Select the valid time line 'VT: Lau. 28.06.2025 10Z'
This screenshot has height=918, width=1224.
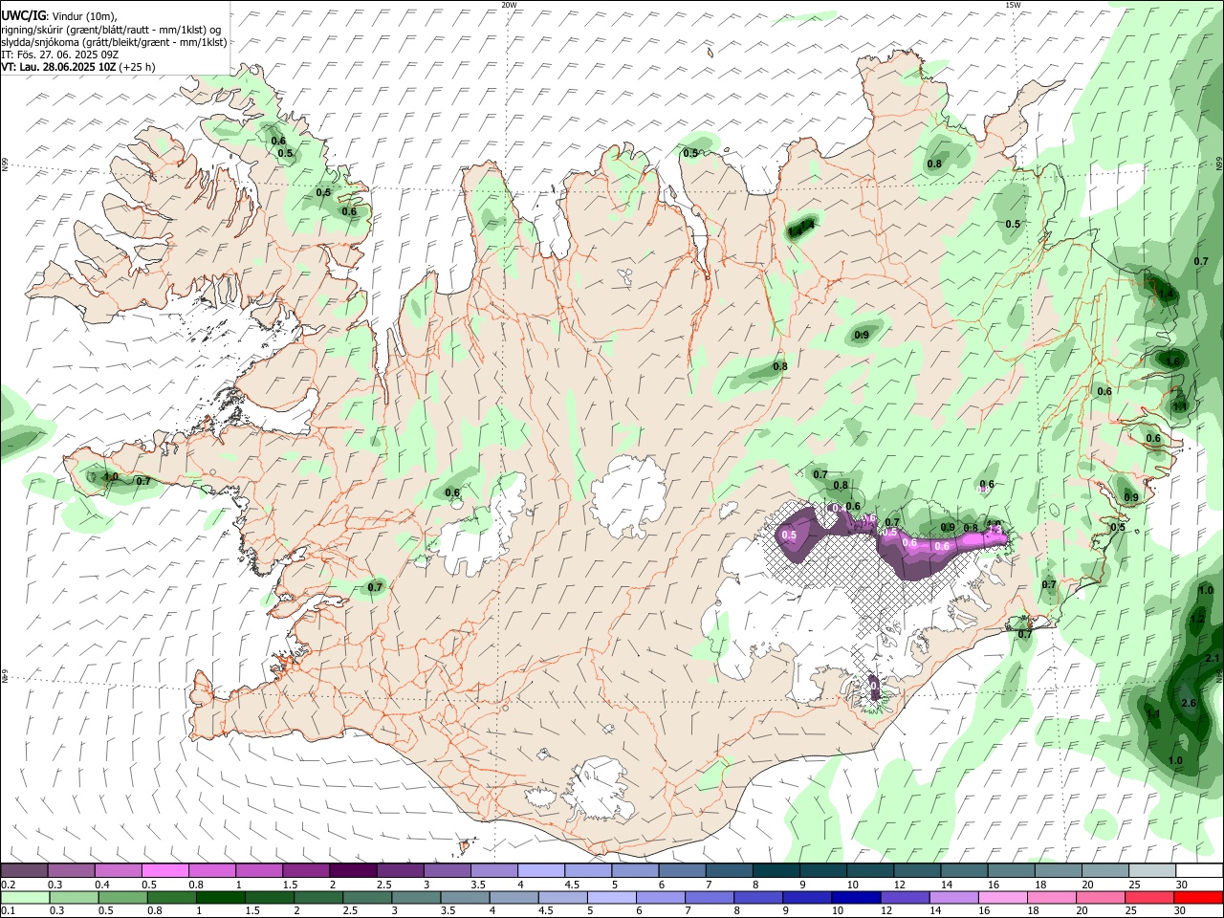click(58, 67)
